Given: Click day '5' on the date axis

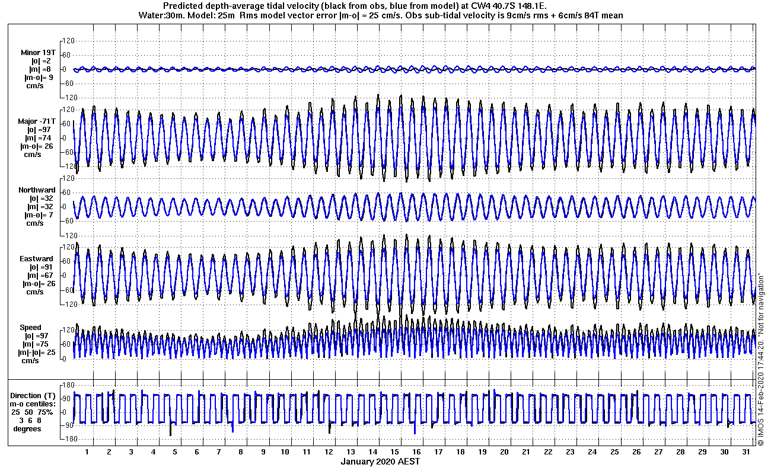Looking at the screenshot, I should tap(175, 451).
